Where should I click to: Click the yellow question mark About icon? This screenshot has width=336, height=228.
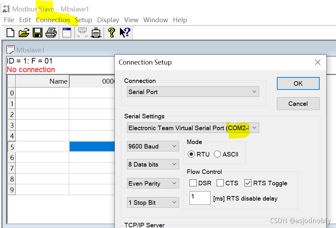pyautogui.click(x=111, y=33)
